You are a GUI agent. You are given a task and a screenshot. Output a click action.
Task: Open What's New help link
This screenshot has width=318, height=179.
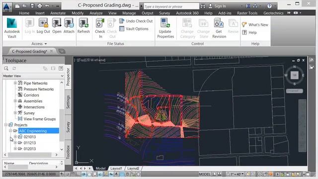coord(255,24)
